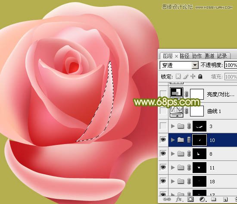Add a layer mask with mask icon
237x204 pixels.
190,199
